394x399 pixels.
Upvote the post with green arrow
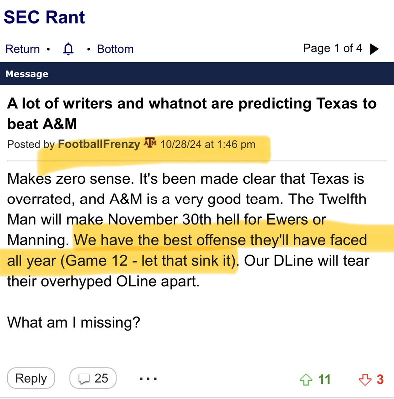305,380
